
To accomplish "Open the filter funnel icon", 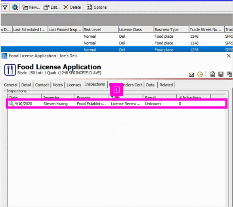I will (5, 7).
